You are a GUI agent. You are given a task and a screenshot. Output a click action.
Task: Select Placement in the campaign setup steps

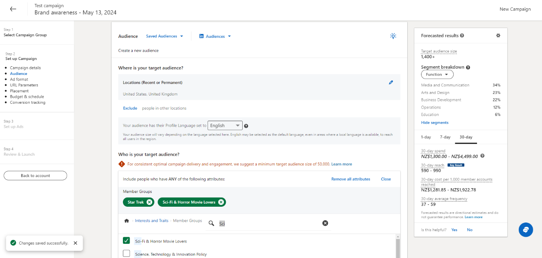[x=19, y=91]
